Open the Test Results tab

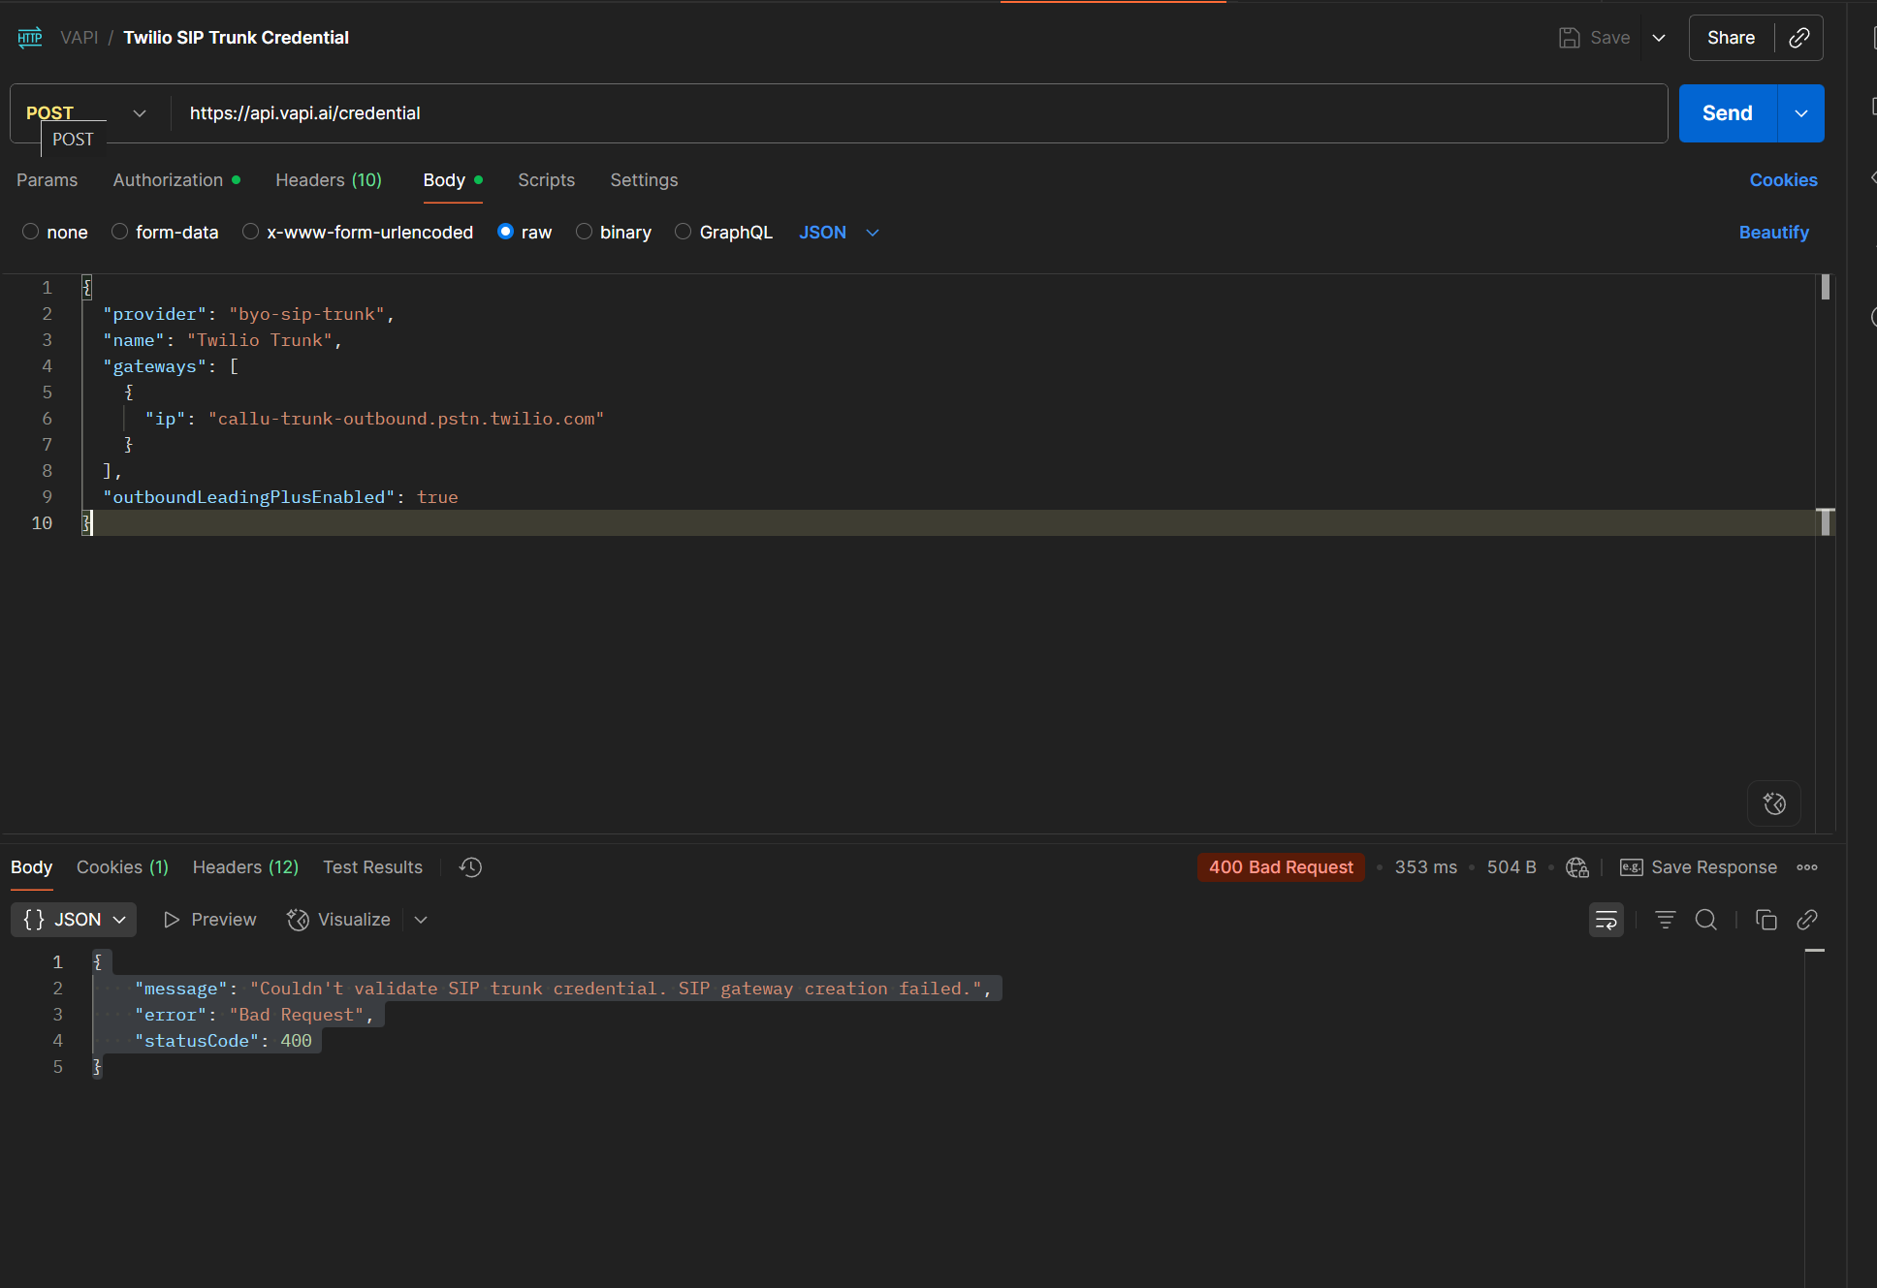tap(372, 867)
